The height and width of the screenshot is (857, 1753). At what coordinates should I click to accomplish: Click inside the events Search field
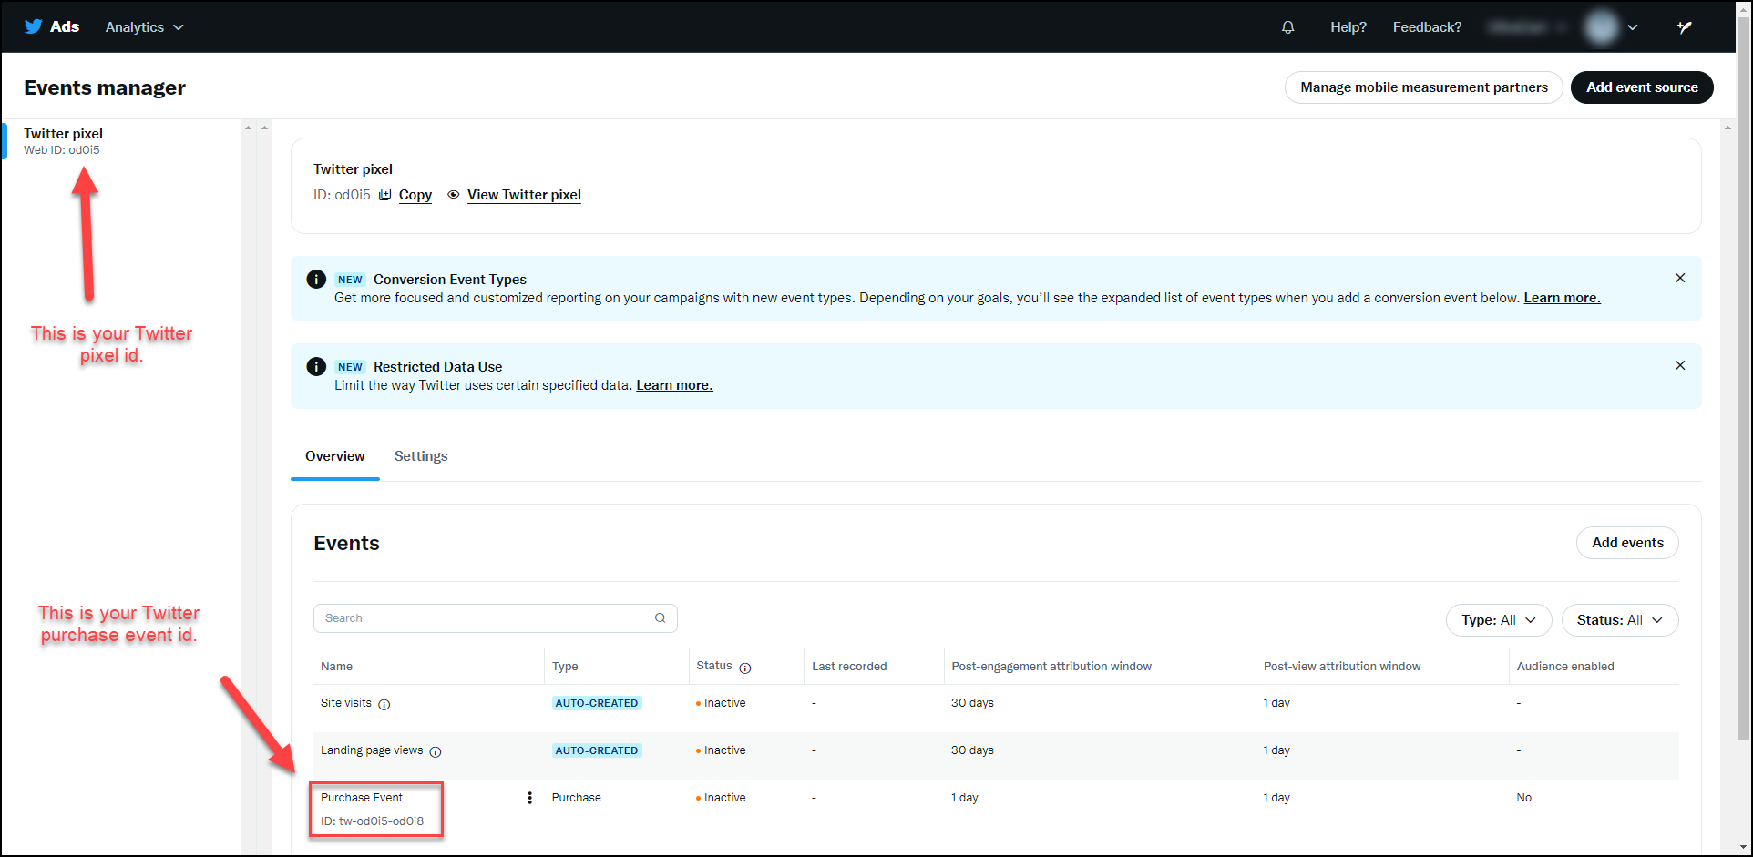(x=495, y=618)
